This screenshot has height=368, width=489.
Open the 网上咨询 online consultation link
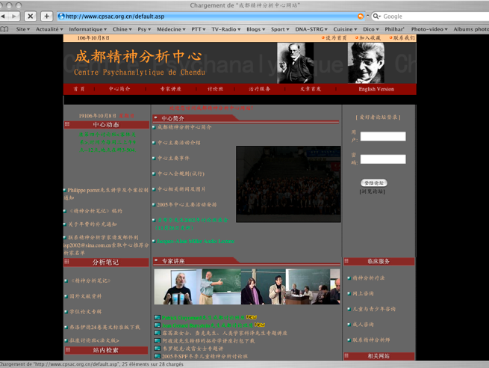click(363, 294)
